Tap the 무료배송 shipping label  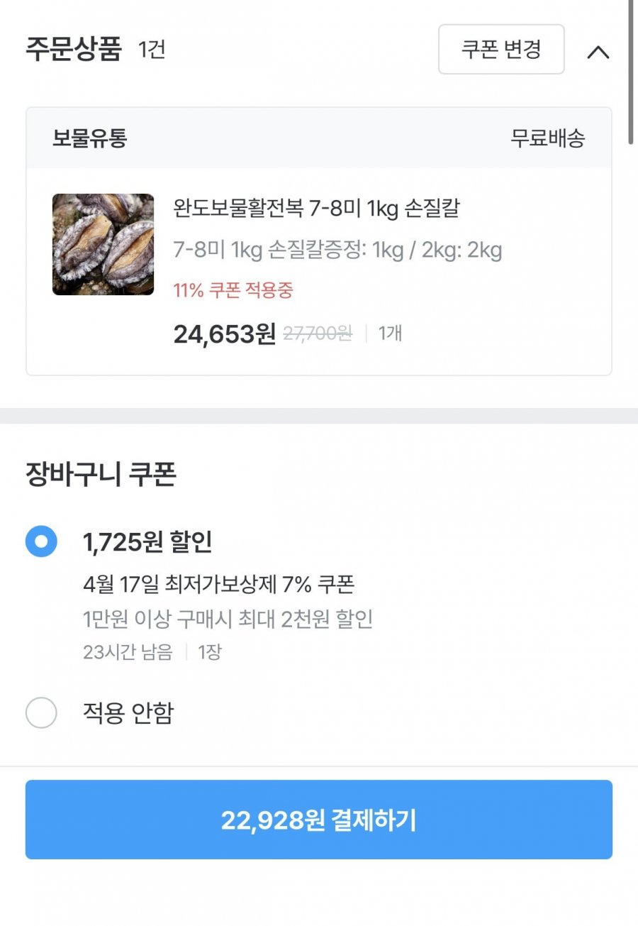pyautogui.click(x=547, y=138)
